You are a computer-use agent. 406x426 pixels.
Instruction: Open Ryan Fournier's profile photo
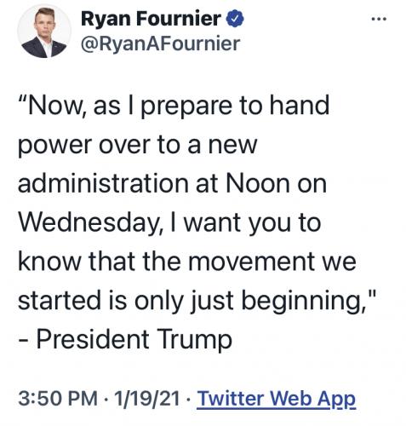point(44,32)
